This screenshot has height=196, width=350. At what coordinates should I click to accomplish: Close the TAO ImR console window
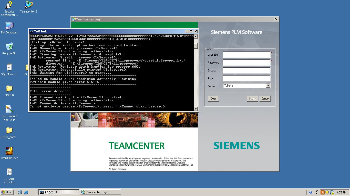click(x=196, y=31)
